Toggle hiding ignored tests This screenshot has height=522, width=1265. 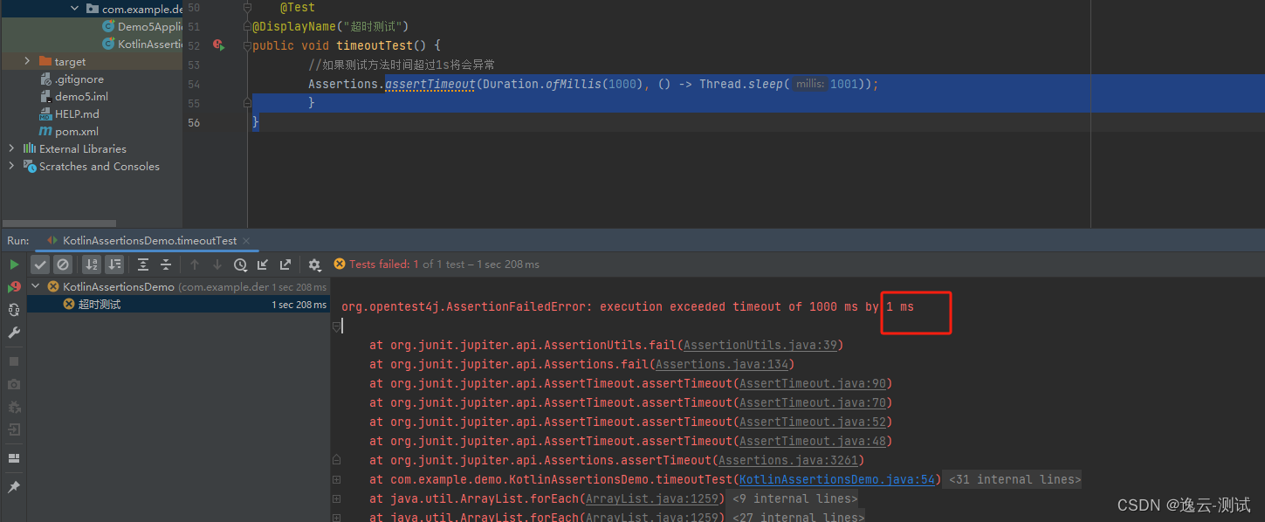pyautogui.click(x=62, y=264)
